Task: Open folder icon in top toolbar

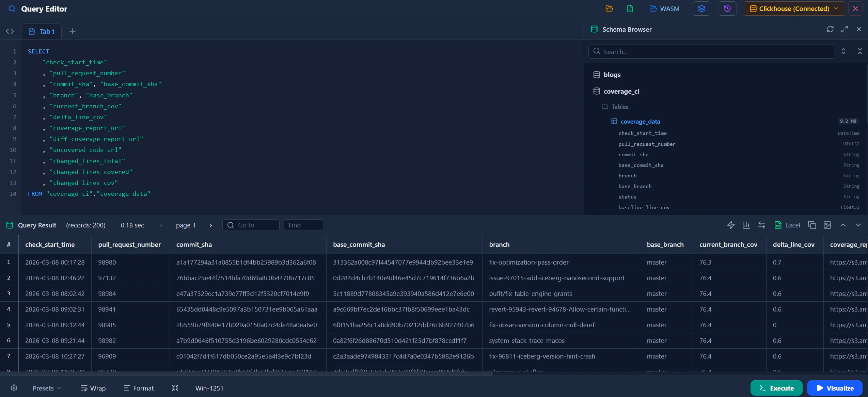Action: [x=609, y=9]
